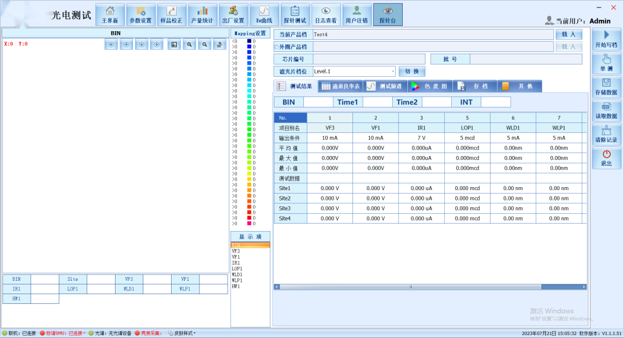Click the fit-to-window map icon
Image resolution: width=624 pixels, height=338 pixels.
pos(174,44)
